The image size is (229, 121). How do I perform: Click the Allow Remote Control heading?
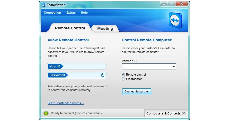click(68, 40)
